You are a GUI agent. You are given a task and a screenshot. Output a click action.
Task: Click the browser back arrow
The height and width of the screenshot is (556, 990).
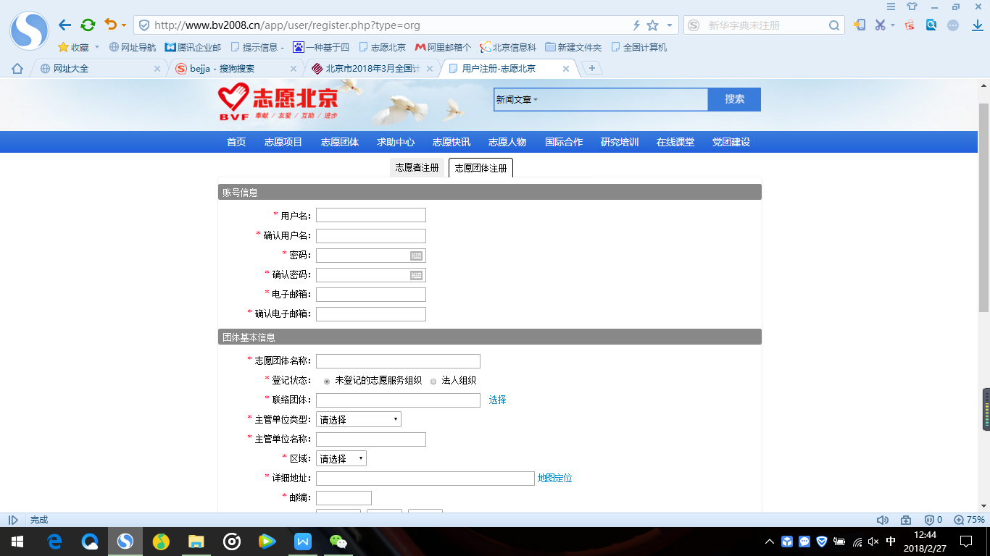point(65,25)
